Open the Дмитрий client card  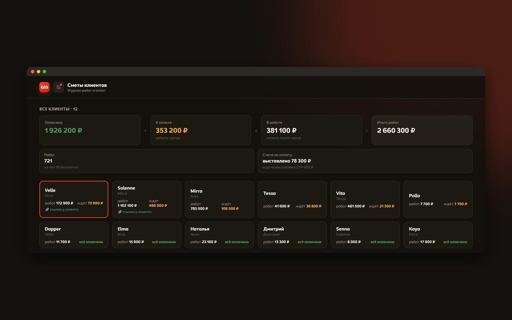point(292,235)
